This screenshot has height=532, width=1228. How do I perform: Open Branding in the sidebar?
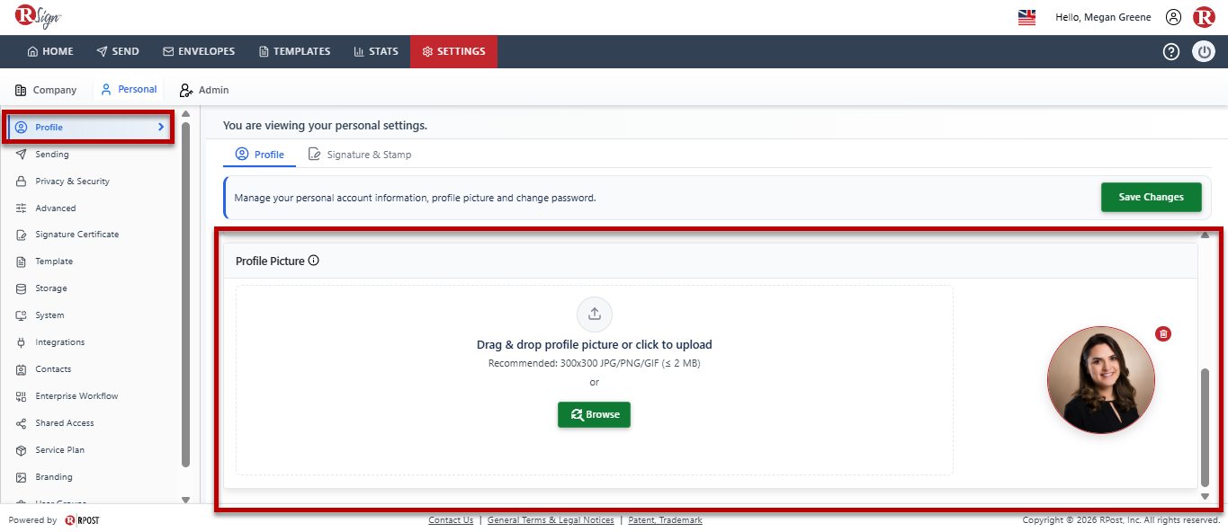click(x=54, y=477)
